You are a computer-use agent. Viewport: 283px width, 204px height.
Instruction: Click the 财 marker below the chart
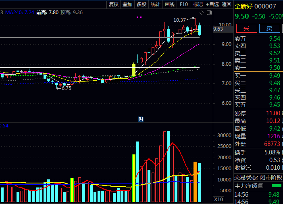tap(141, 119)
